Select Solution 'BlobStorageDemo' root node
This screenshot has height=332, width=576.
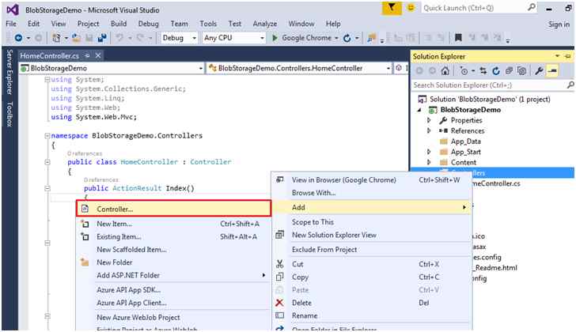click(490, 99)
